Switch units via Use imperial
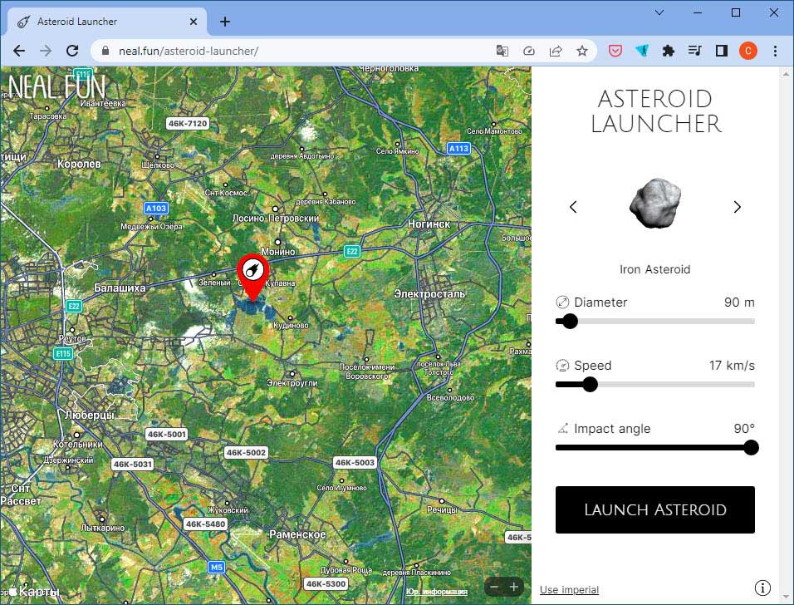 [x=569, y=589]
